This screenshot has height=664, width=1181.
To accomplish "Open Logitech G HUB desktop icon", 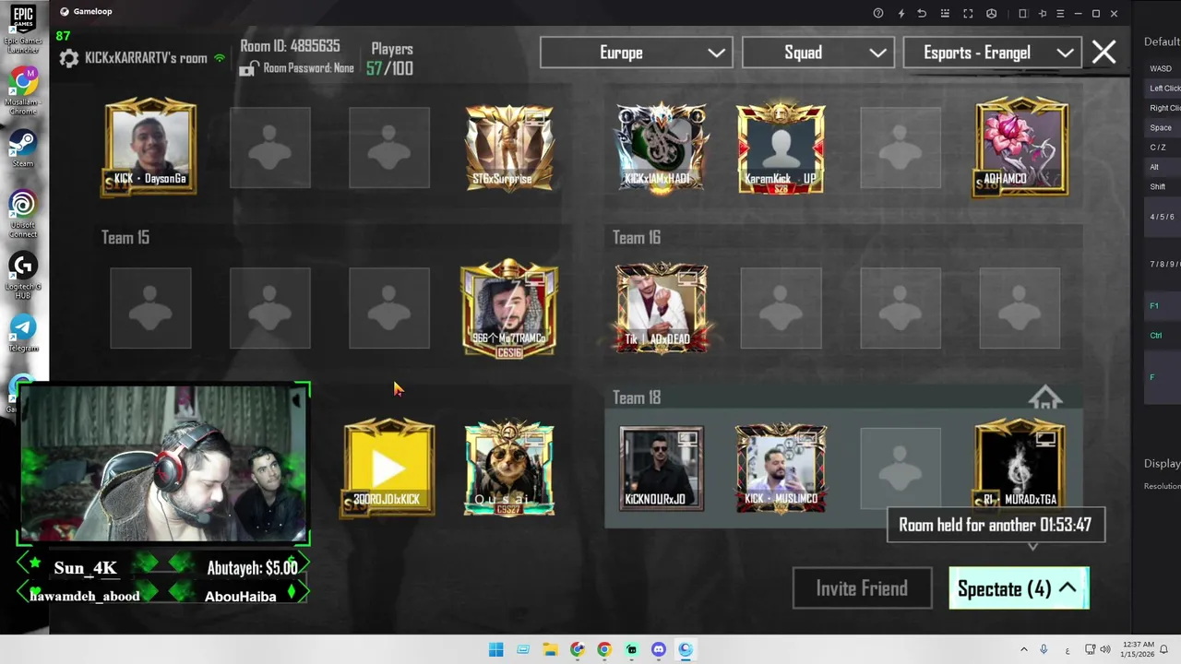I will click(23, 274).
